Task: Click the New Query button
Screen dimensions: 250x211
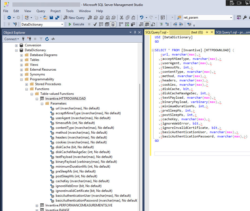Action: (74, 18)
